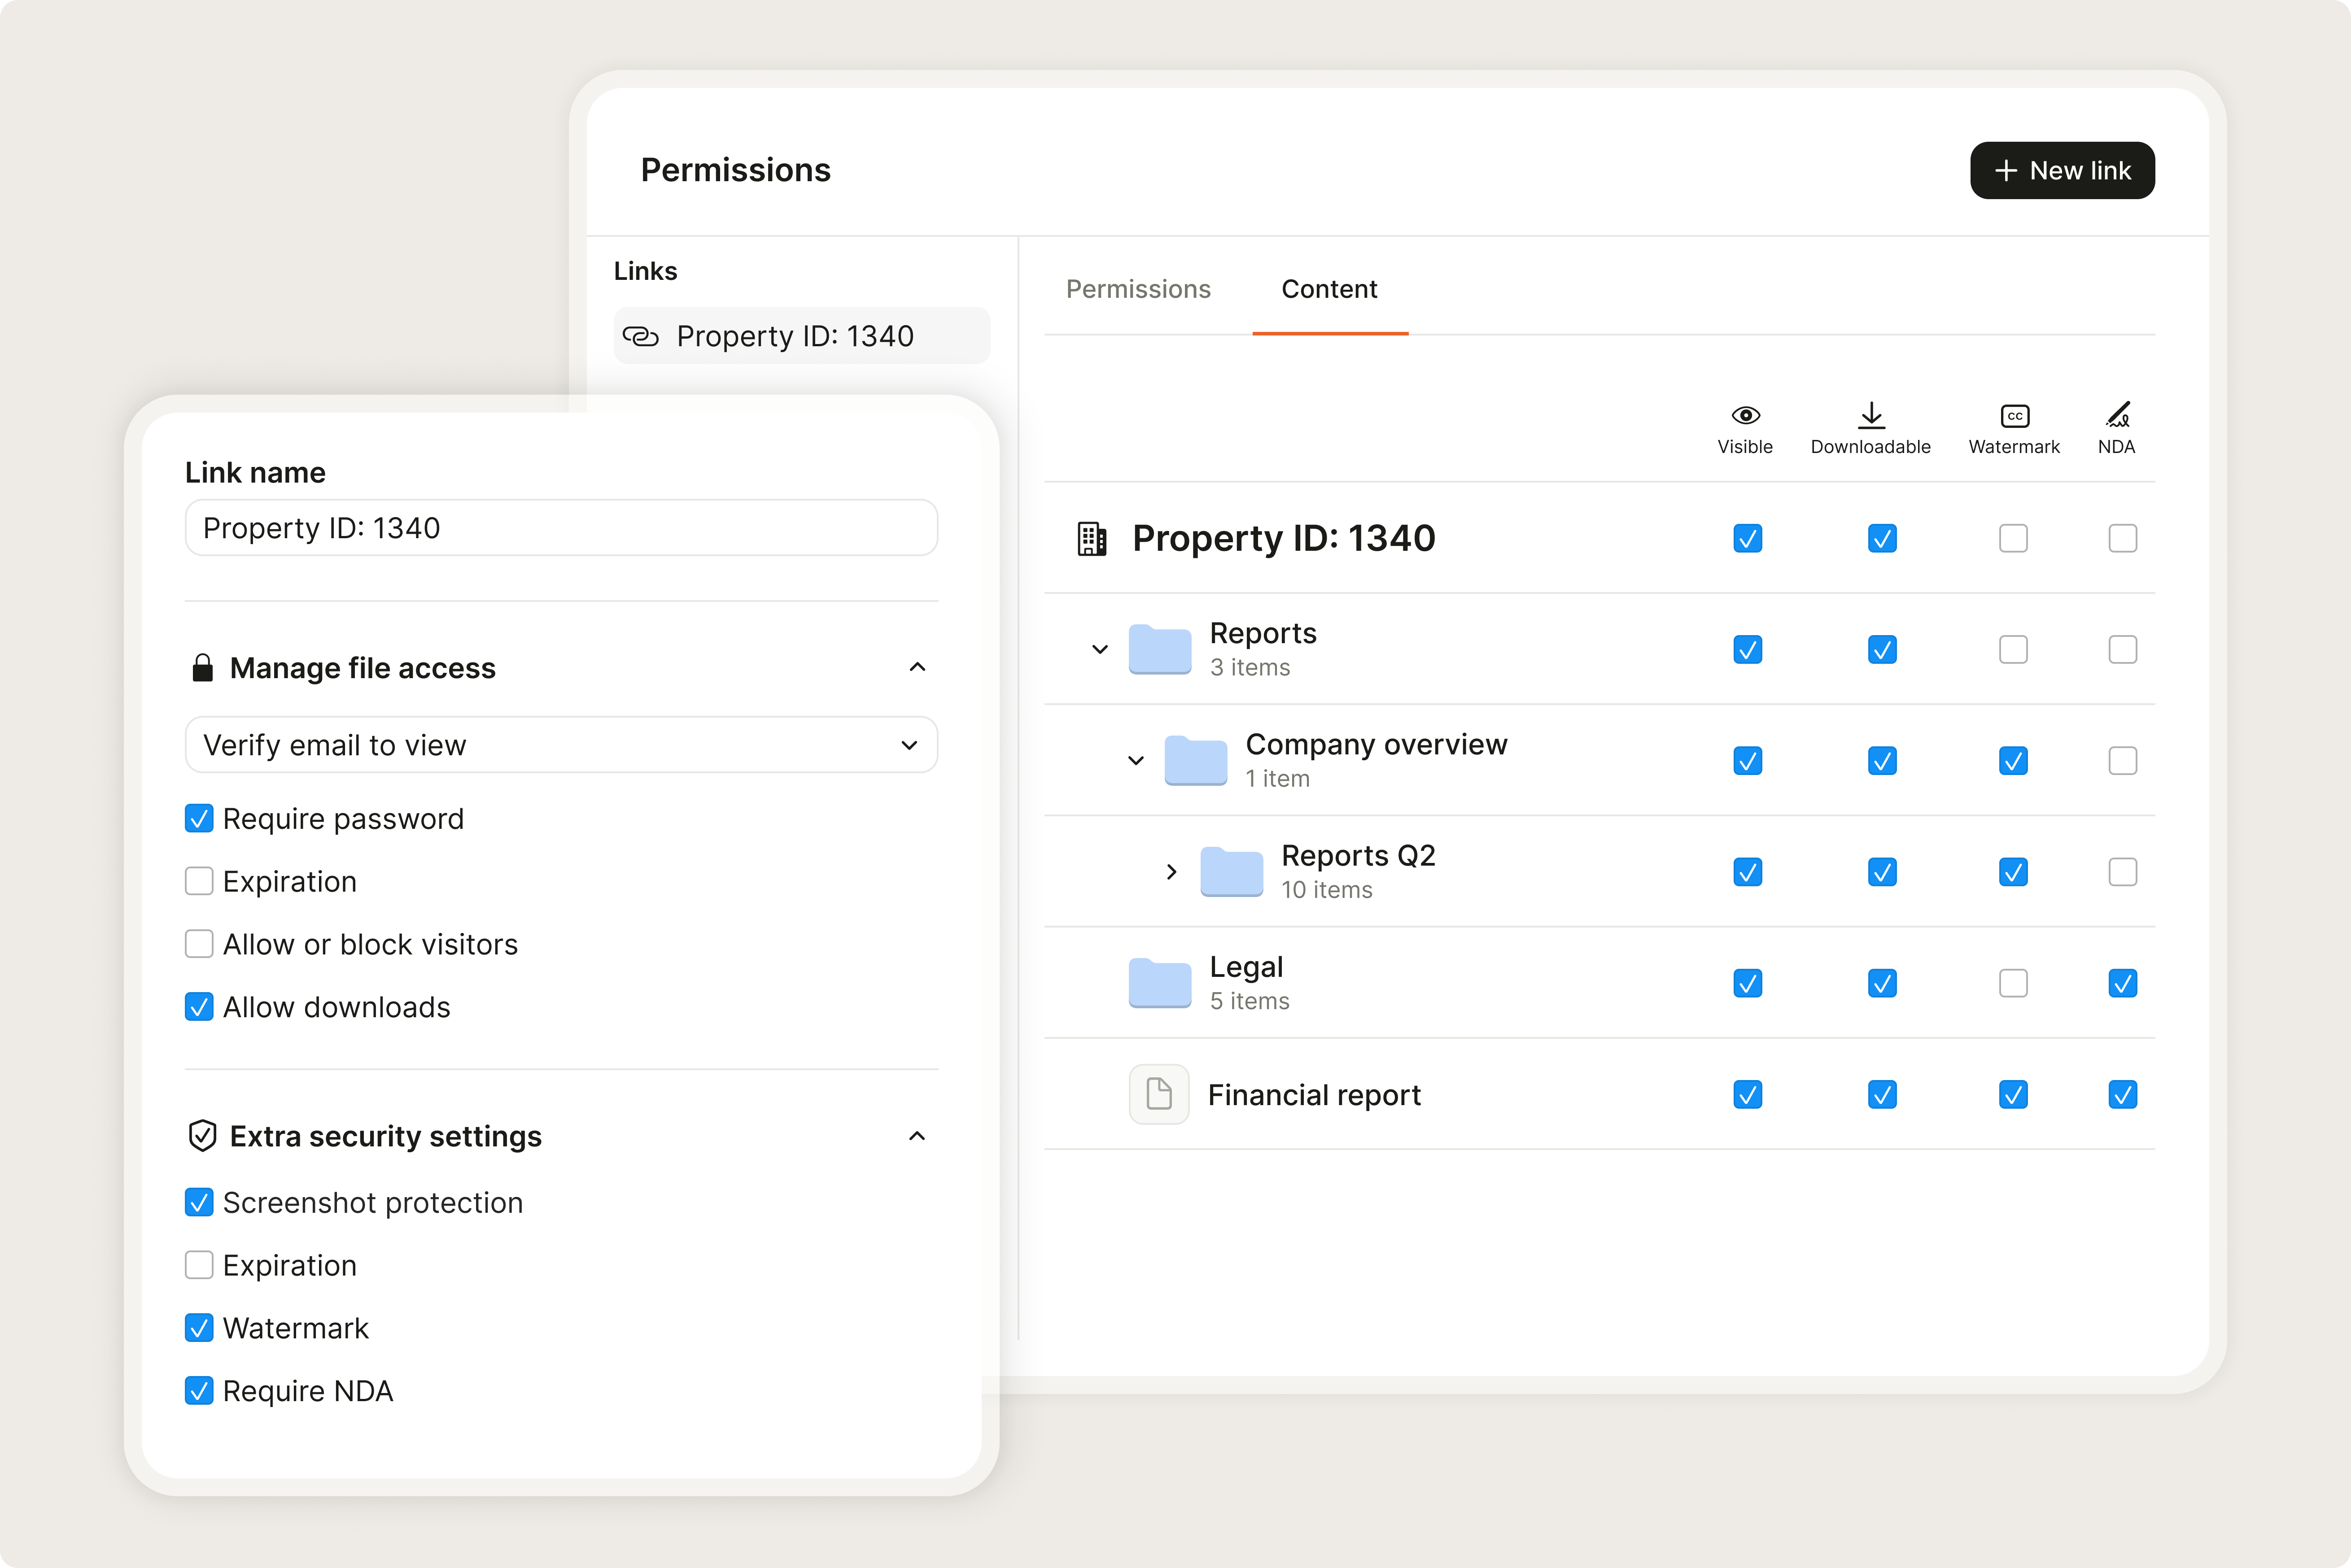This screenshot has width=2351, height=1568.
Task: Click the Company overview folder name
Action: pyautogui.click(x=1376, y=745)
